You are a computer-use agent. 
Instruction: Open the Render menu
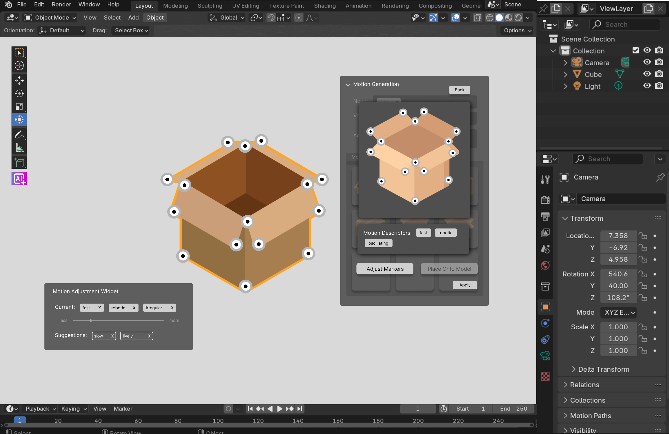61,4
